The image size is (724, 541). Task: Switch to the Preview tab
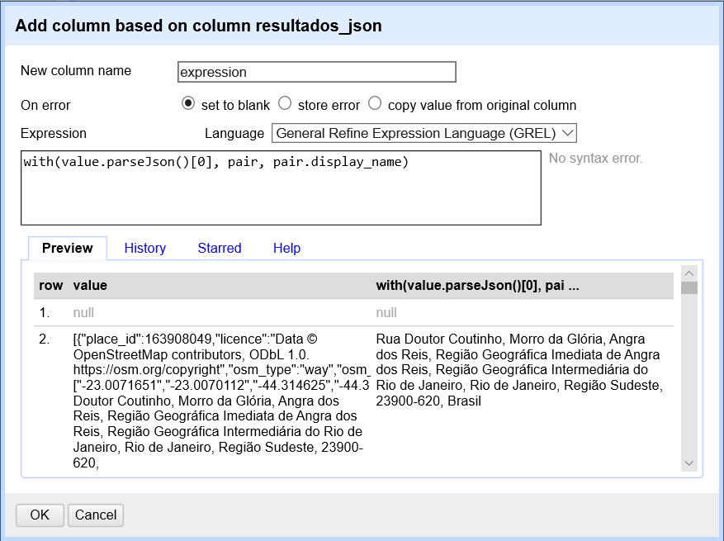pyautogui.click(x=68, y=248)
